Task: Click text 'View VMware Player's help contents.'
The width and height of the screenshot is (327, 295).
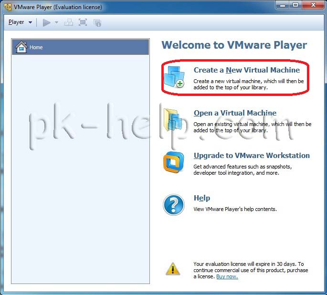Action: pos(235,209)
